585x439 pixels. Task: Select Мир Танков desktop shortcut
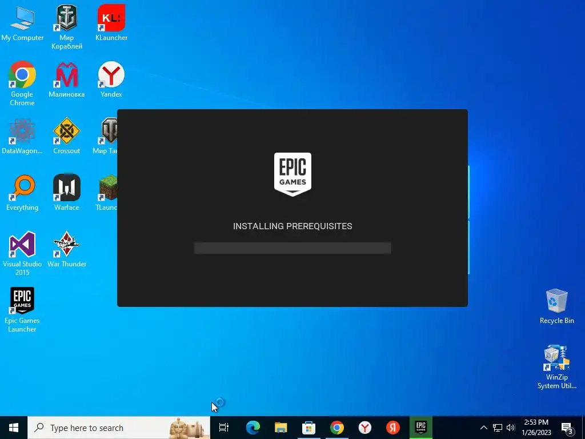point(106,136)
